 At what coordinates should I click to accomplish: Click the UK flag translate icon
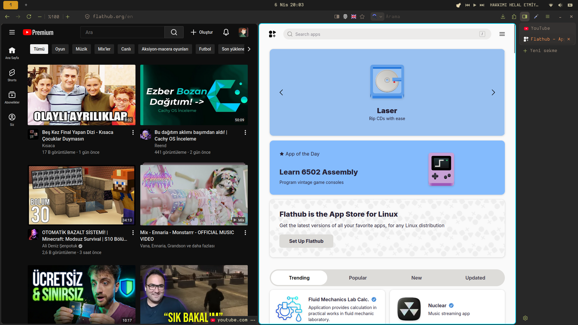354,17
